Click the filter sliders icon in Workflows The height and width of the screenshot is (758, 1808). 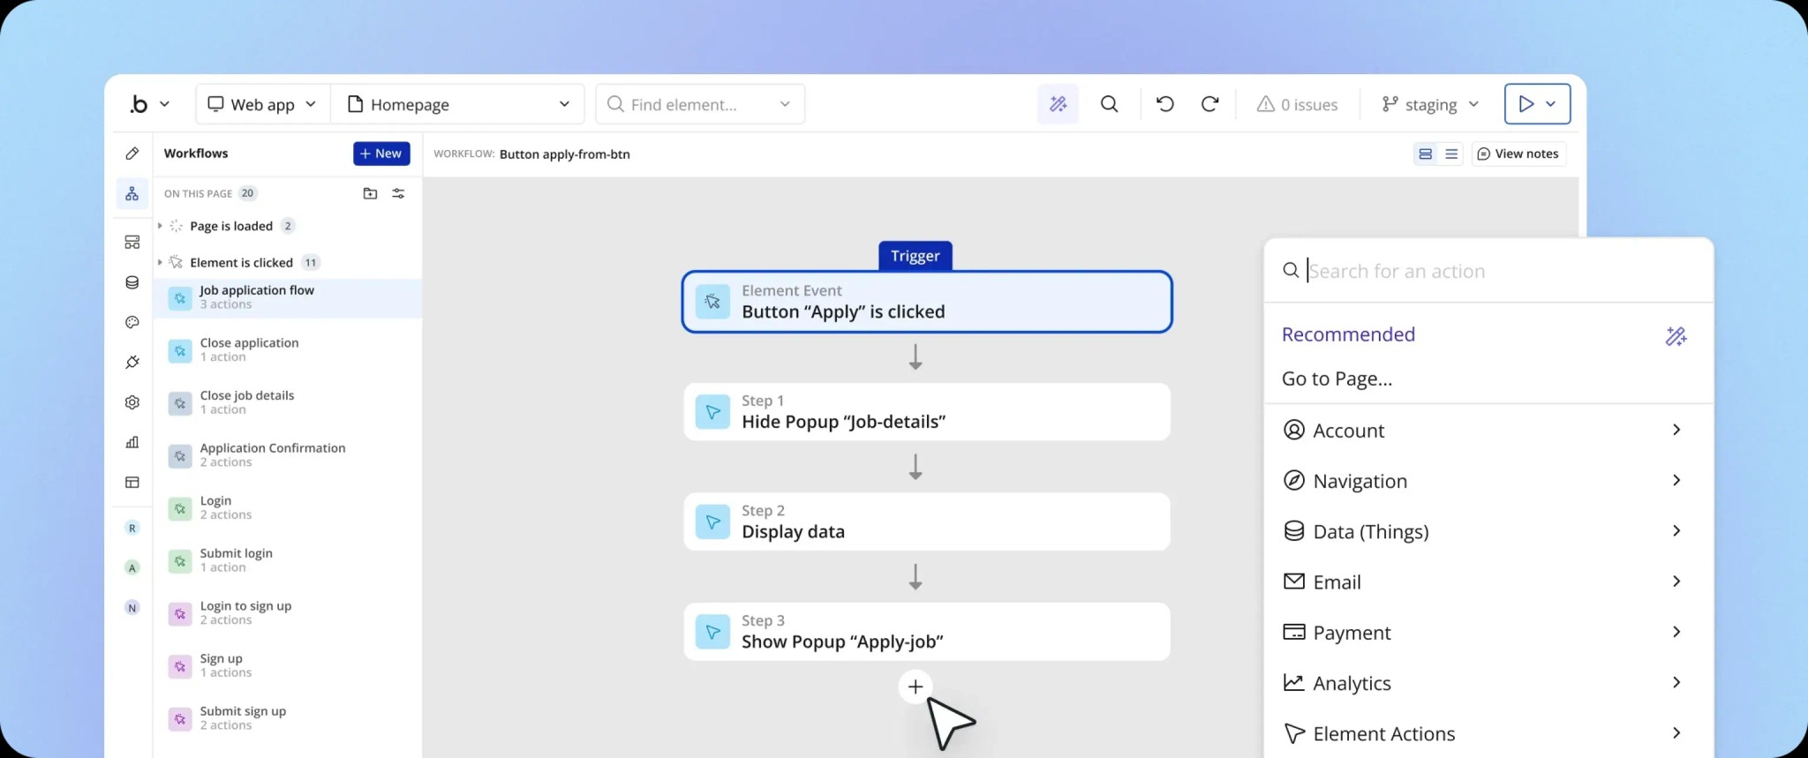click(x=399, y=193)
